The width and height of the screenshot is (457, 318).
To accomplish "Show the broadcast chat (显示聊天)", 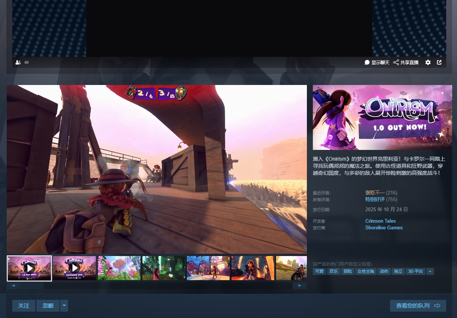I will click(377, 62).
